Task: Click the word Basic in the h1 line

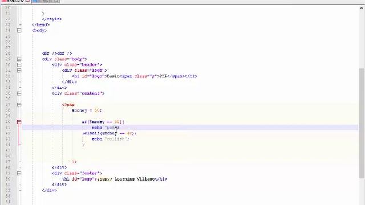Action: tap(113, 76)
